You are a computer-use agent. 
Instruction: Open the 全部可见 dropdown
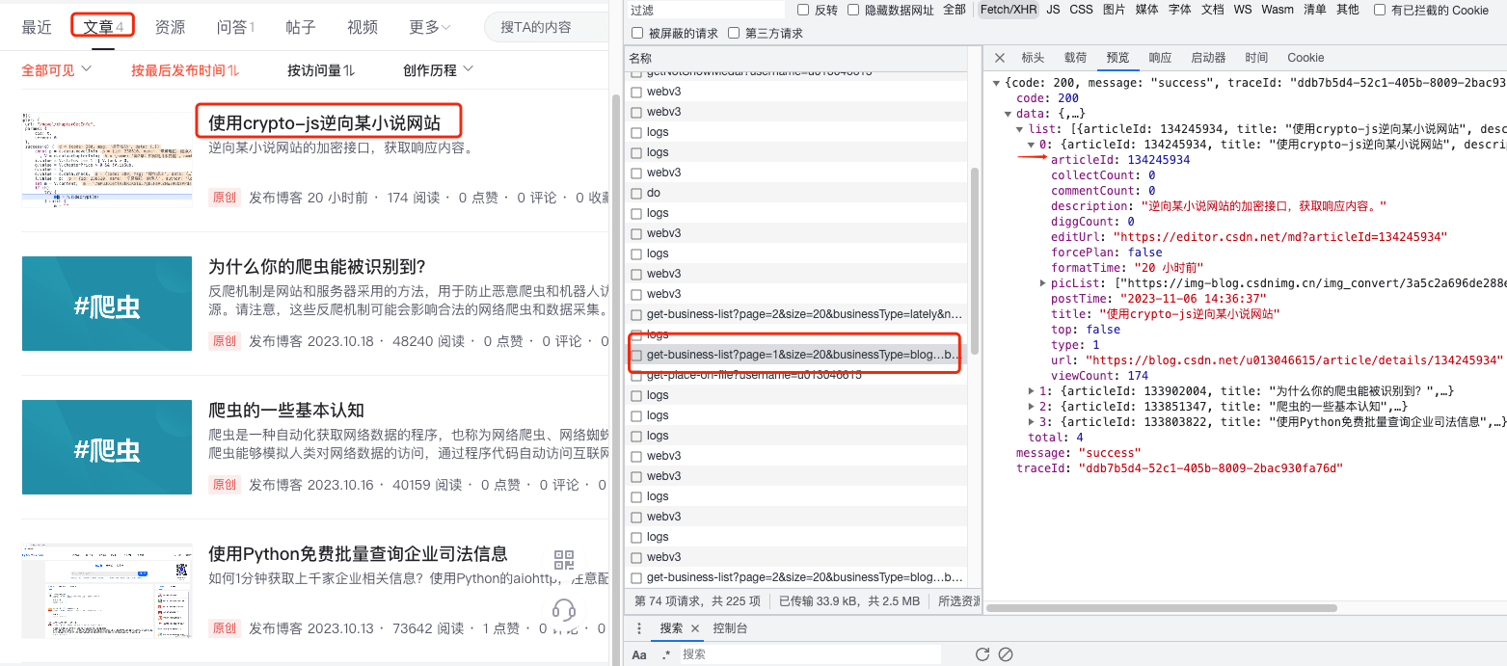click(56, 70)
